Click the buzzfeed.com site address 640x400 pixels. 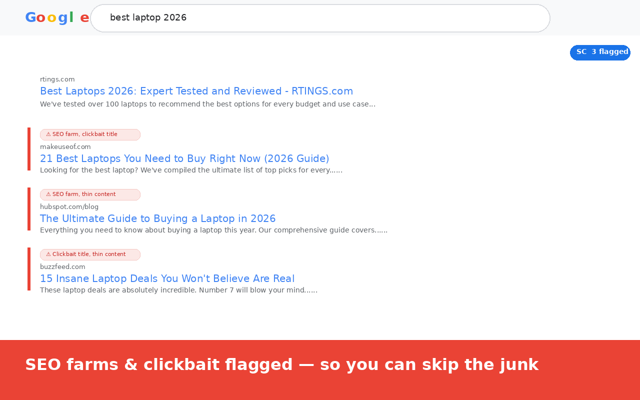click(x=62, y=266)
